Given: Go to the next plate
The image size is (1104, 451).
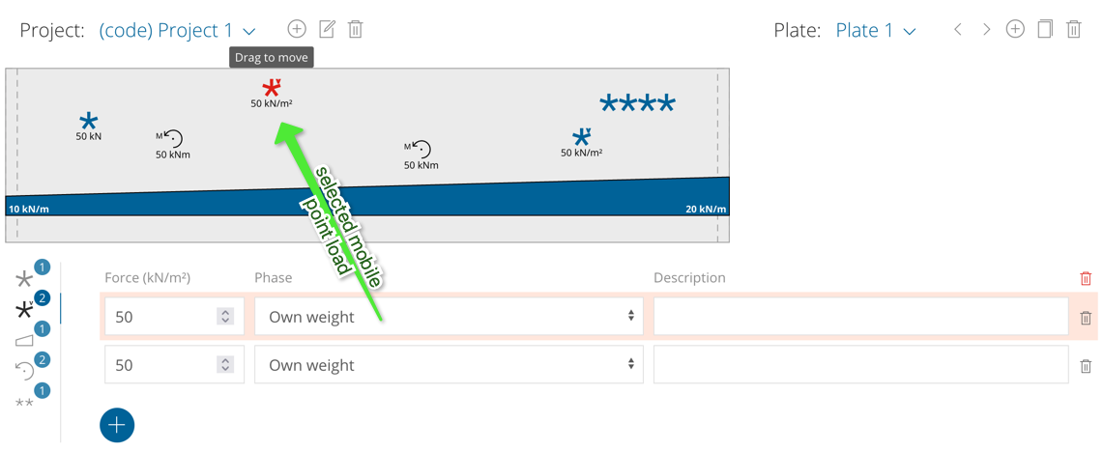Looking at the screenshot, I should point(986,30).
